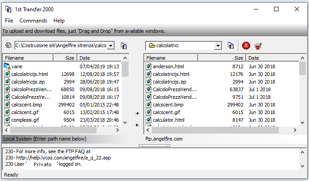Screen dimensions: 309x181
Task: Sort local list by Date header
Action: click(99, 58)
